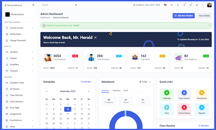The height and width of the screenshot is (130, 216).
Task: Click the plus circle icon in top bar
Action: tap(172, 5)
